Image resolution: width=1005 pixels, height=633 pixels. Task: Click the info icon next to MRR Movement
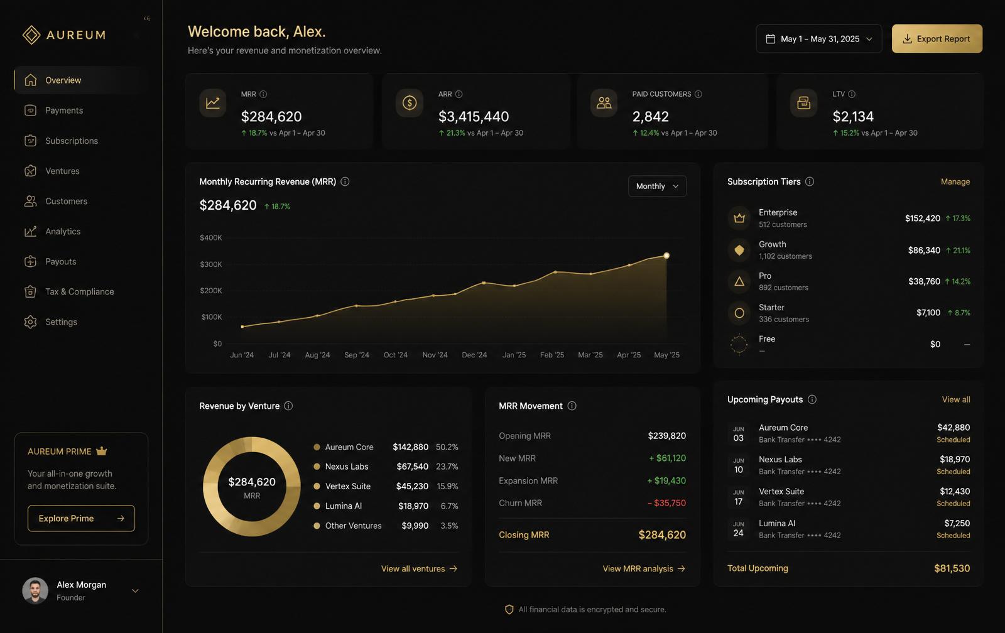572,406
